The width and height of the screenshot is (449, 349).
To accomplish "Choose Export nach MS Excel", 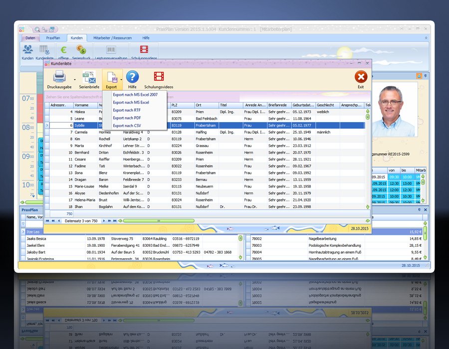I will pos(131,102).
